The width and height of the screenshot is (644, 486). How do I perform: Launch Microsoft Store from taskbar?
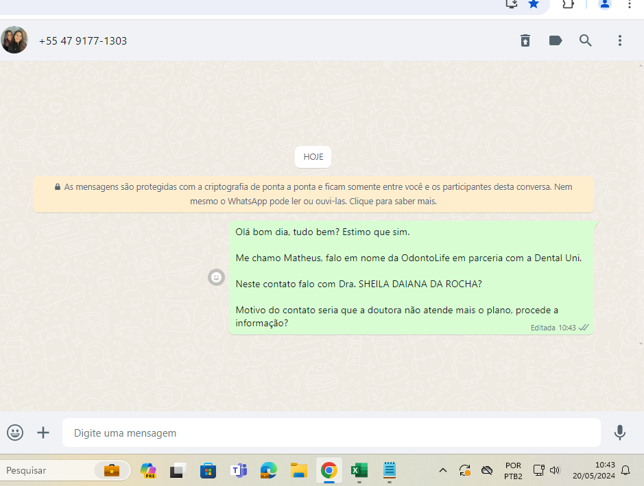coord(208,470)
